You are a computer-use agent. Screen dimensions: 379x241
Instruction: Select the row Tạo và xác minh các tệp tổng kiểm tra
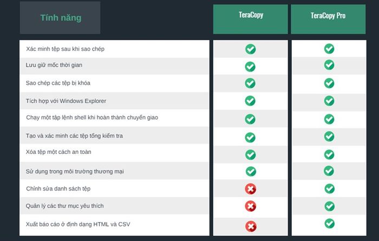[115, 135]
